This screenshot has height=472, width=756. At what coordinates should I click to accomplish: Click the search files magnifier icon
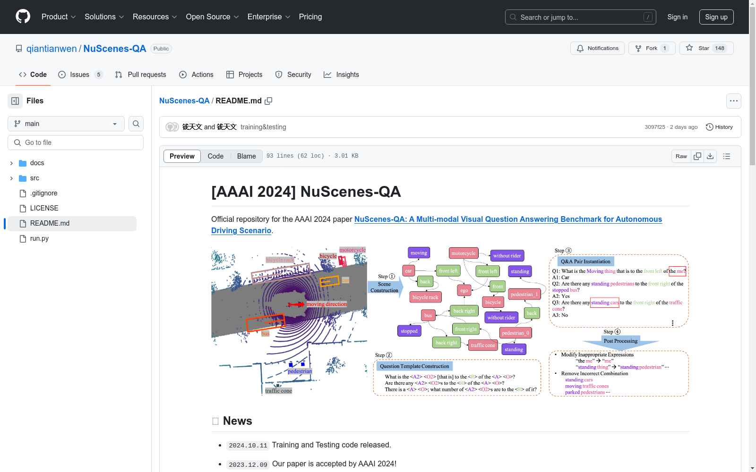tap(136, 124)
